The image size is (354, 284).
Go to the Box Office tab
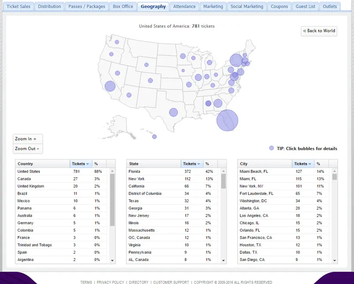[123, 6]
